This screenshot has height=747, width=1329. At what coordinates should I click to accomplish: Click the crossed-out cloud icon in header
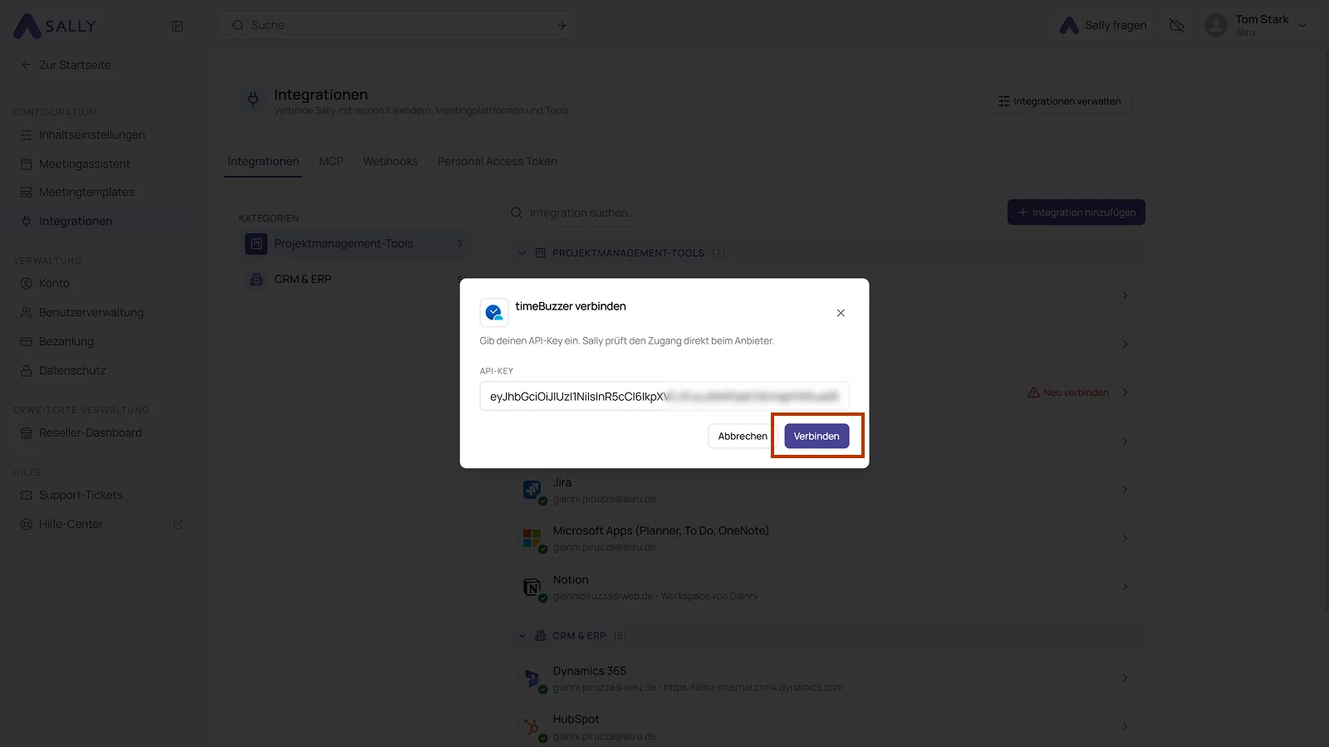pos(1176,26)
